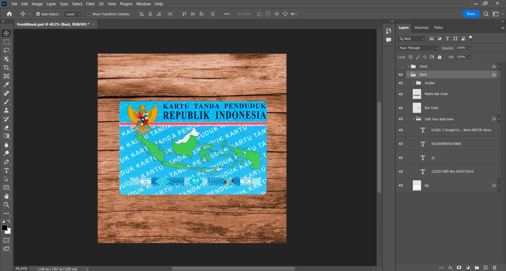Screen dimensions: 506x271
Task: Select the Crop tool
Action: pos(6,68)
